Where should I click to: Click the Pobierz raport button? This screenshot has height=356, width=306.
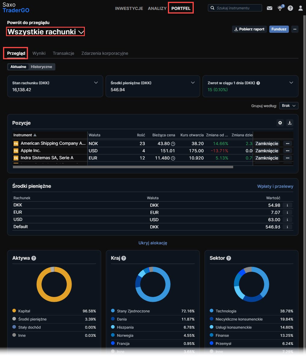coord(249,29)
